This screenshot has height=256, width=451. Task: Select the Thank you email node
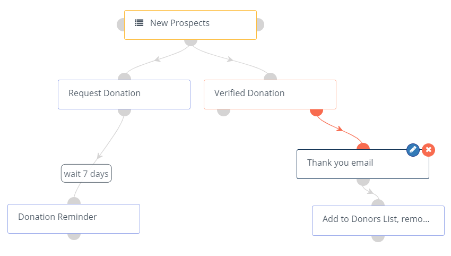tap(362, 164)
